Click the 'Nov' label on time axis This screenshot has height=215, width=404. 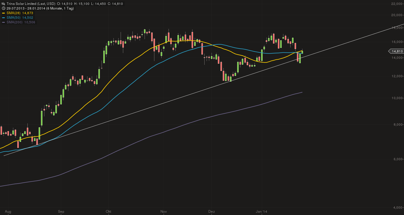point(164,212)
